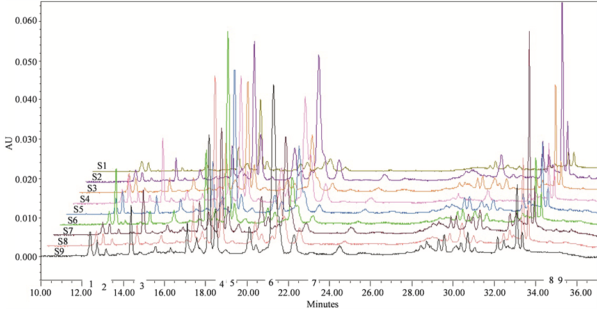Click the 32.00 x-axis tick label
The height and width of the screenshot is (309, 597).
pyautogui.click(x=494, y=293)
